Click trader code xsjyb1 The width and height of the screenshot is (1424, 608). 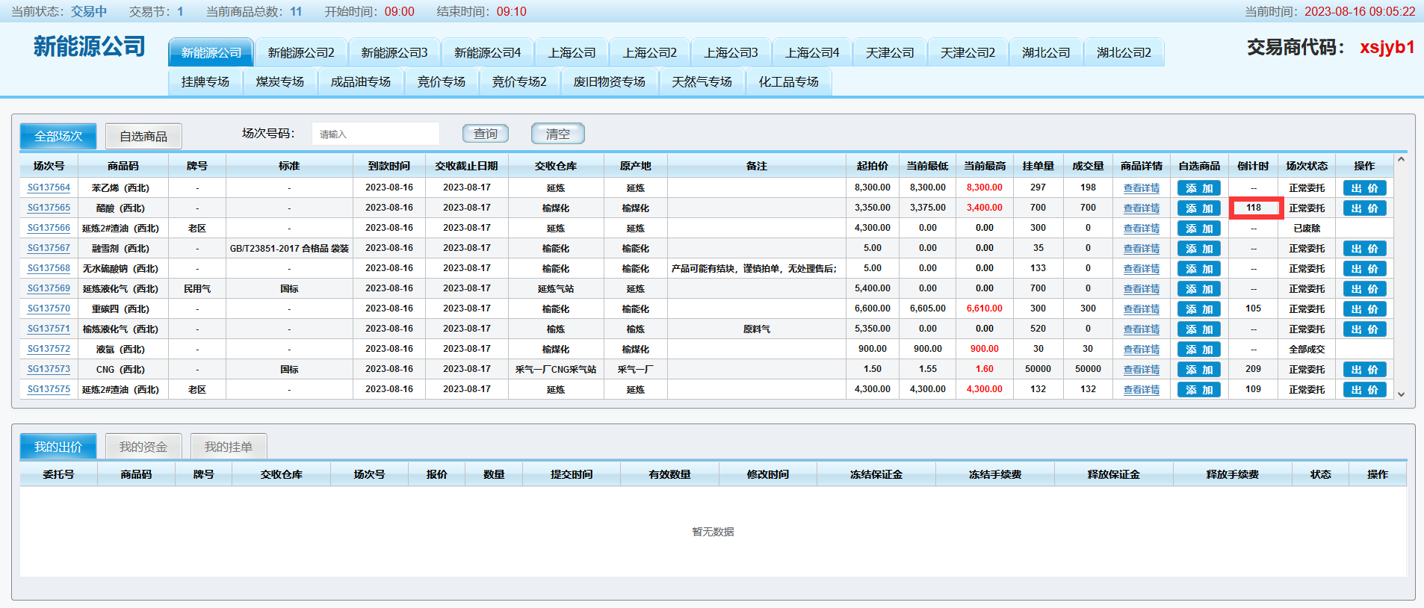point(1387,47)
